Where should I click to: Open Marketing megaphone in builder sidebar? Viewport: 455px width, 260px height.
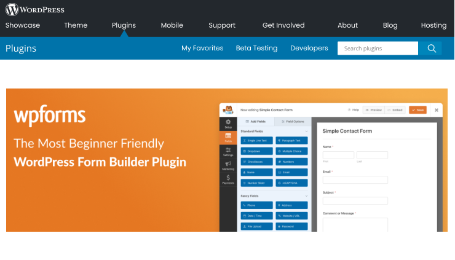point(228,166)
